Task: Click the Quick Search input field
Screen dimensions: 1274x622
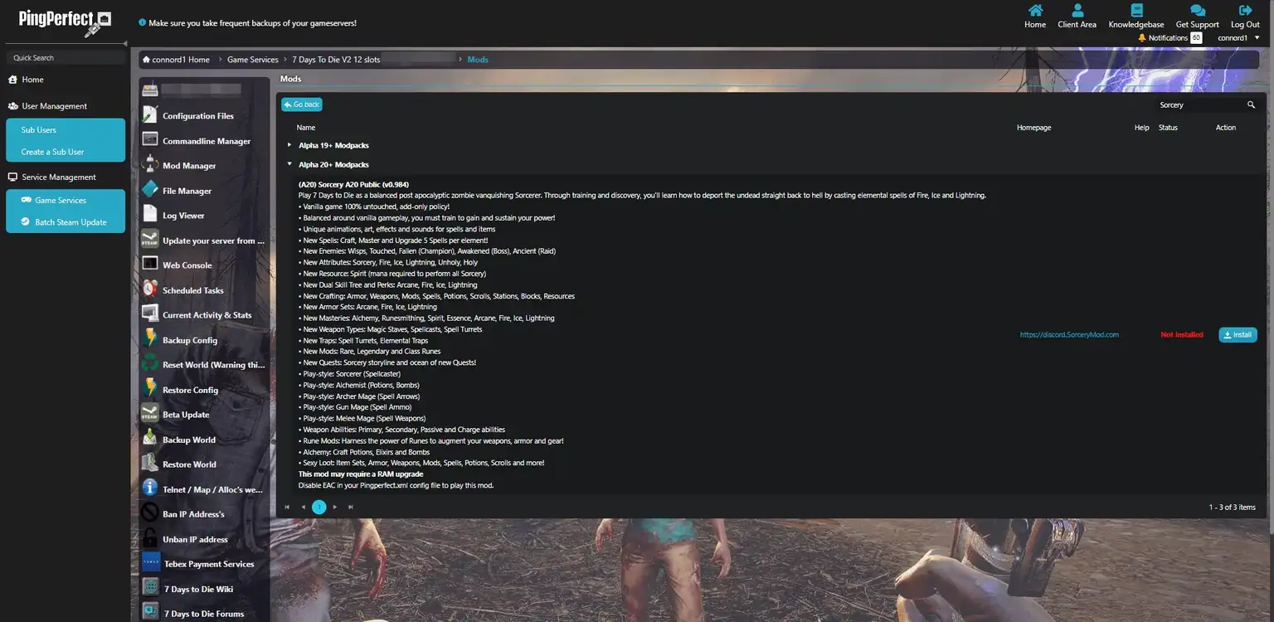Action: tap(65, 58)
